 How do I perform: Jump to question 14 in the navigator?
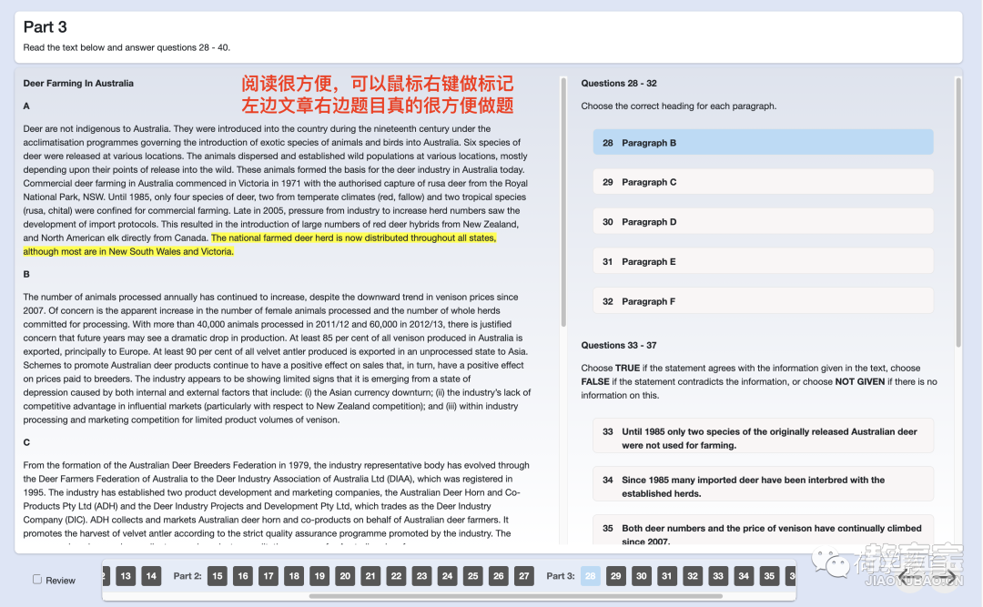tap(151, 576)
